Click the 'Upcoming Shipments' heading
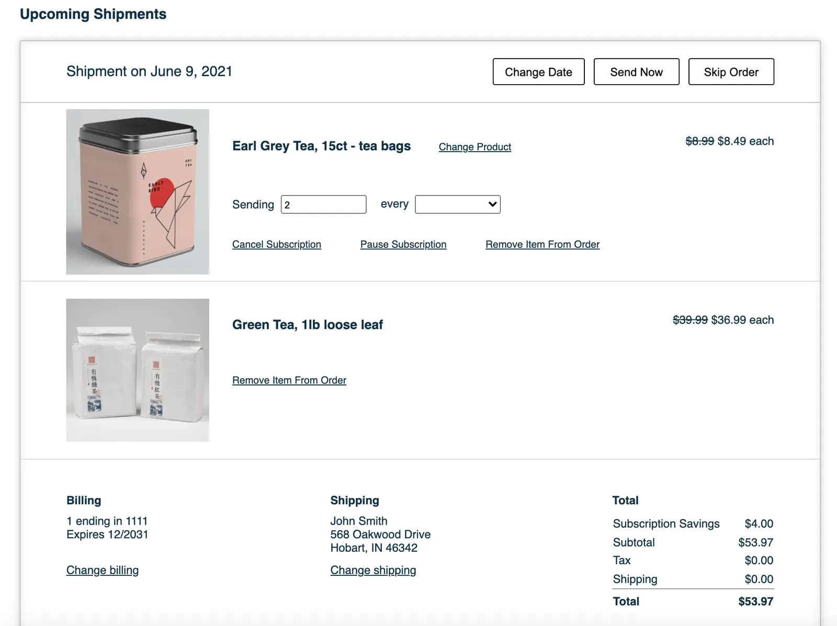Image resolution: width=837 pixels, height=626 pixels. [93, 14]
